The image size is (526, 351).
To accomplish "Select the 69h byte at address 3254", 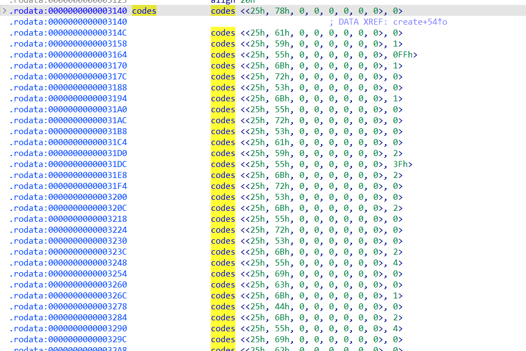I will [x=282, y=274].
